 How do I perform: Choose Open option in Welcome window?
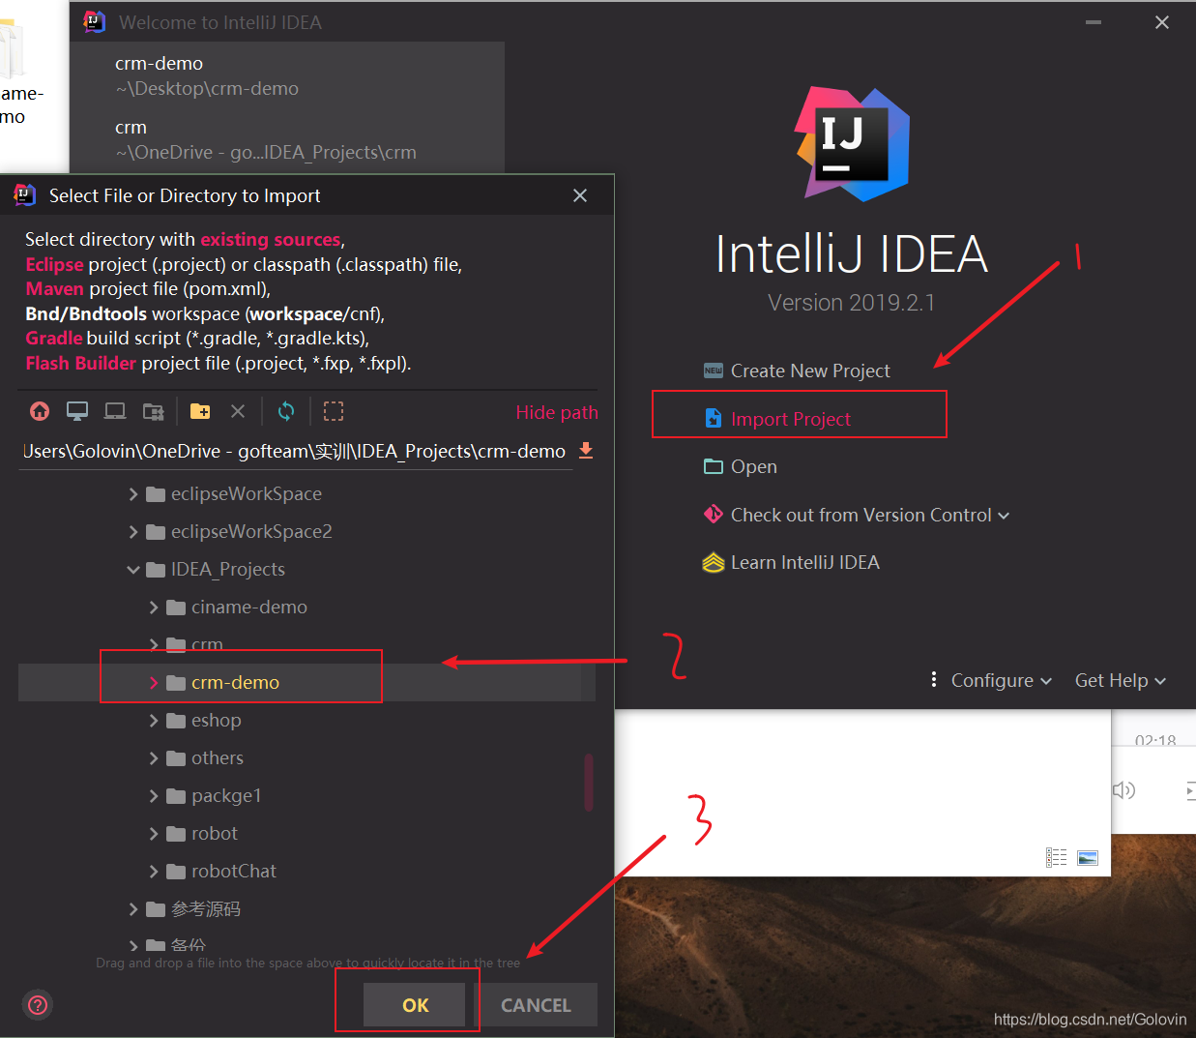pos(754,466)
